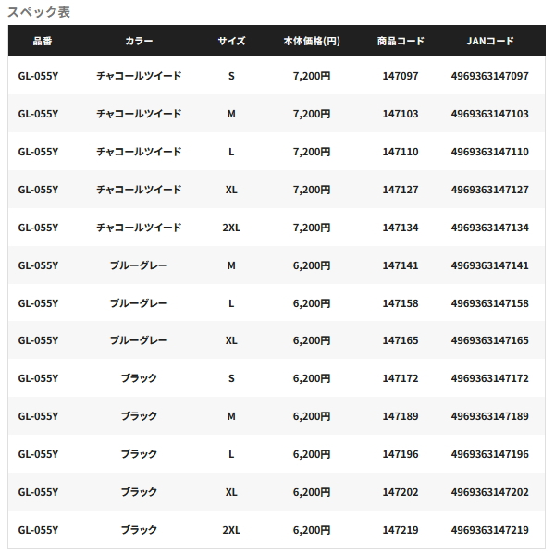555x555 pixels.
Task: Select JAN code 4969363147189
Action: pyautogui.click(x=490, y=416)
